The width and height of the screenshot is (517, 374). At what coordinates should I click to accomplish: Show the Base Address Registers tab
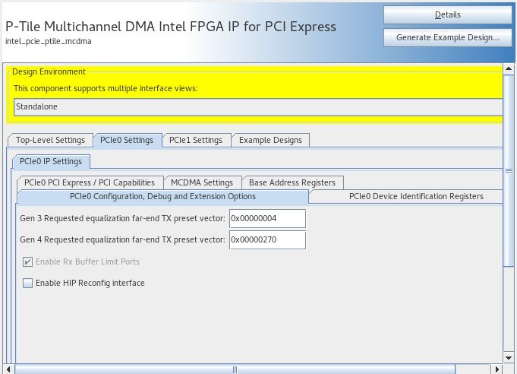click(x=292, y=182)
